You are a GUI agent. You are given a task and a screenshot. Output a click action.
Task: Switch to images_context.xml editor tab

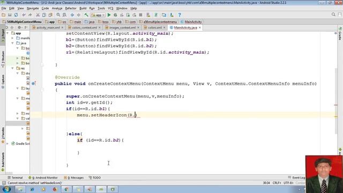(122, 27)
